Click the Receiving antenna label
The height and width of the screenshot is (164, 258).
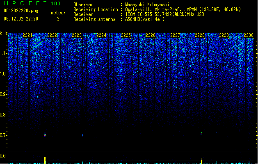point(94,19)
